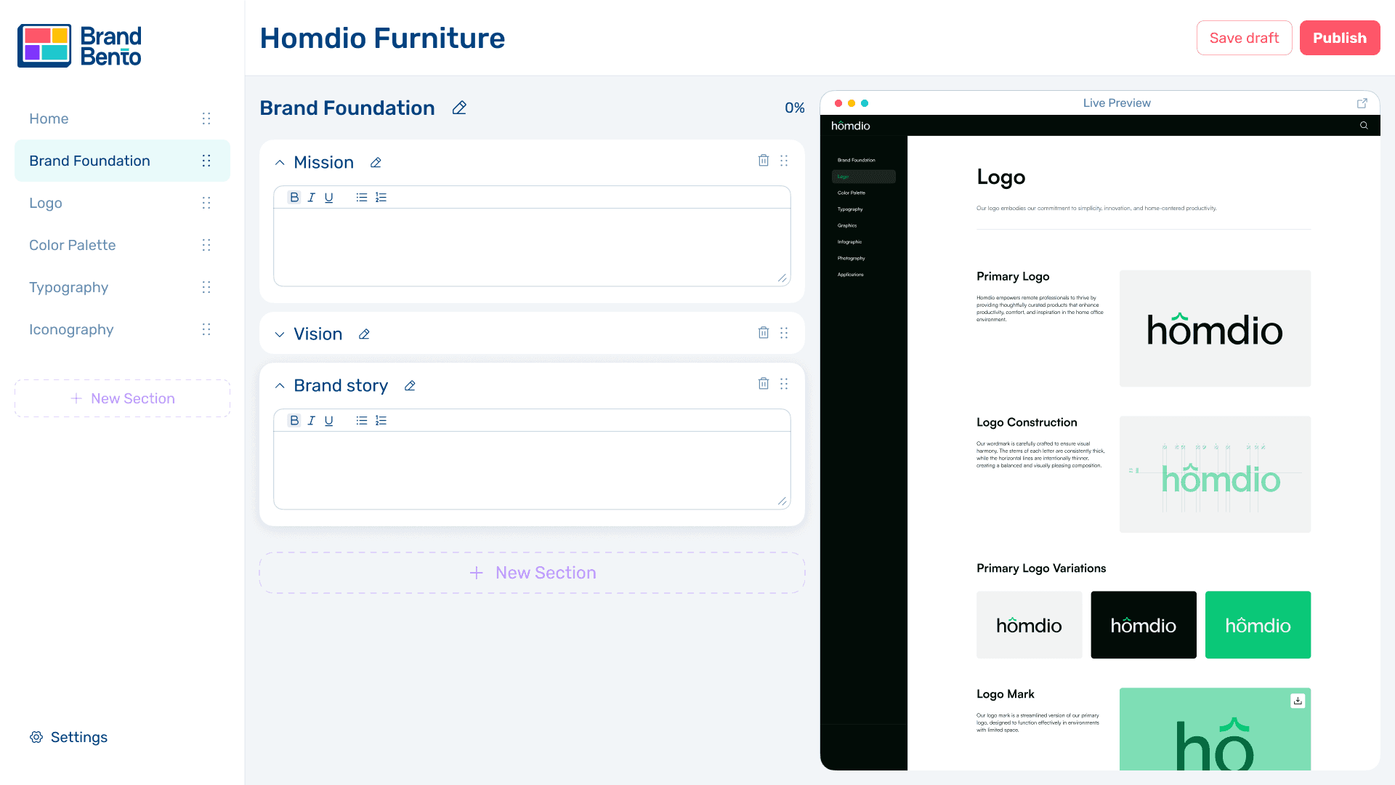Open Typography in the sidebar
This screenshot has width=1395, height=785.
point(69,287)
